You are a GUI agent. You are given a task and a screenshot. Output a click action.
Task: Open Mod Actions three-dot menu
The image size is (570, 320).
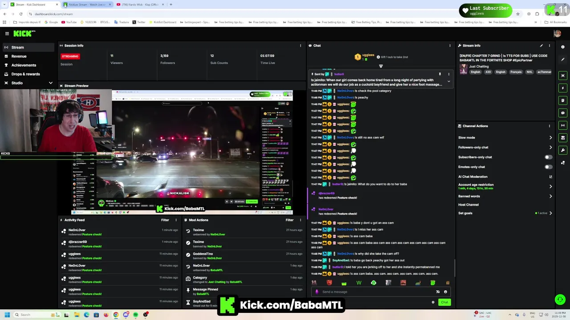point(301,220)
